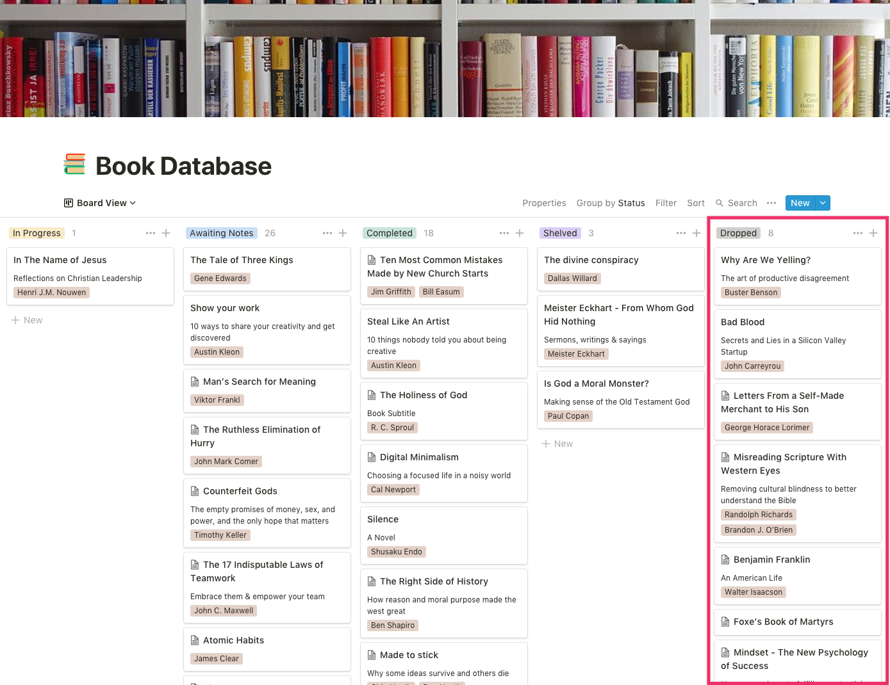
Task: Open The Tale of Three Kings card
Action: click(x=267, y=269)
